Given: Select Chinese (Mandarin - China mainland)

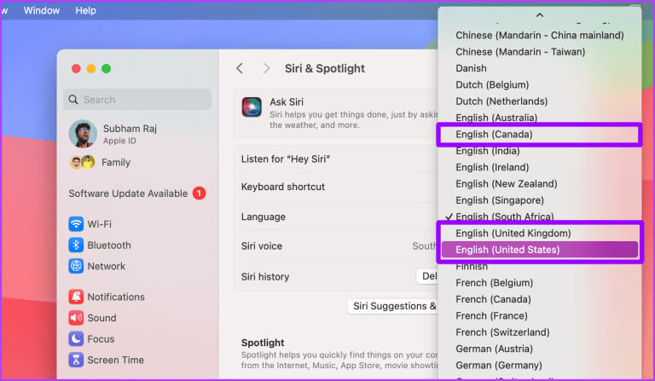Looking at the screenshot, I should coord(540,35).
